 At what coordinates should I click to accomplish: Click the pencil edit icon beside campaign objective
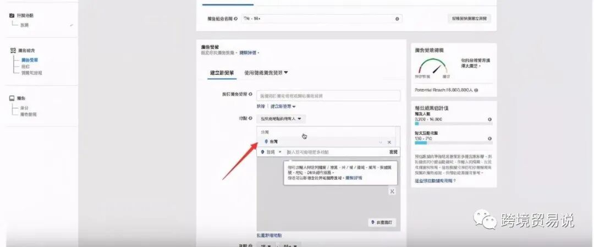pos(71,25)
